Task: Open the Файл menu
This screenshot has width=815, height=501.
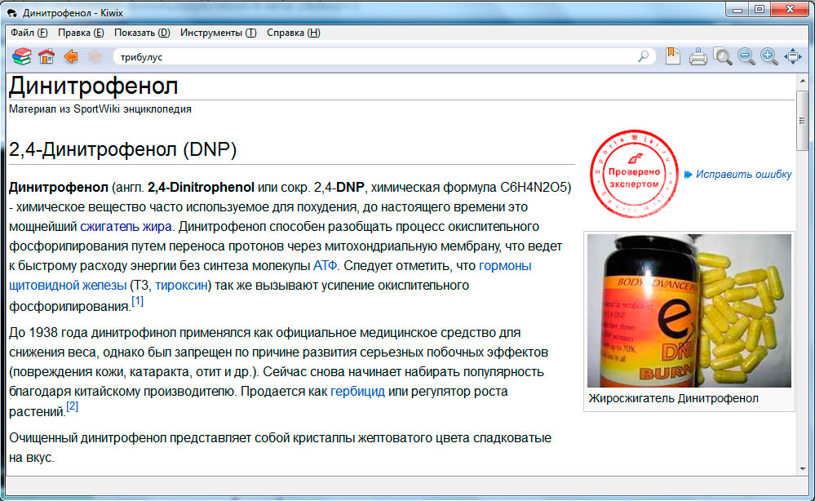Action: pyautogui.click(x=29, y=33)
